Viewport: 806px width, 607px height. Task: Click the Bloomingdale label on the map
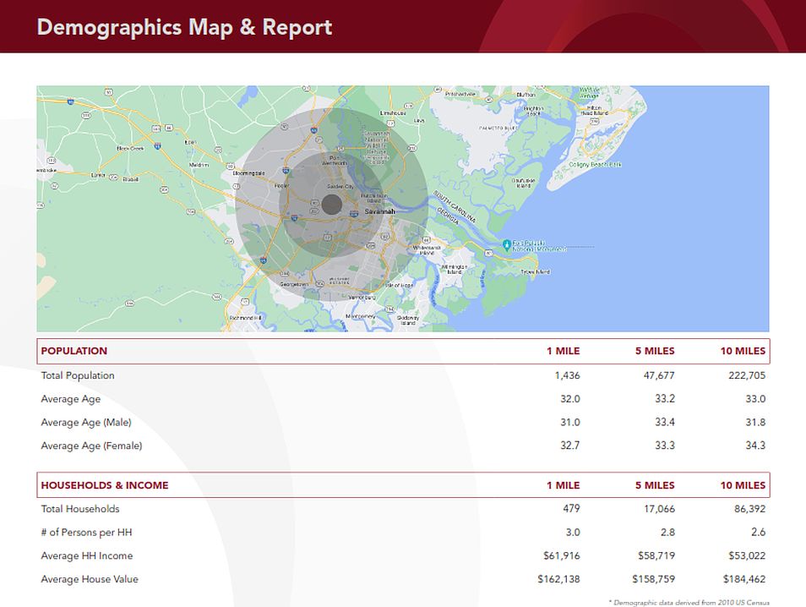(248, 172)
